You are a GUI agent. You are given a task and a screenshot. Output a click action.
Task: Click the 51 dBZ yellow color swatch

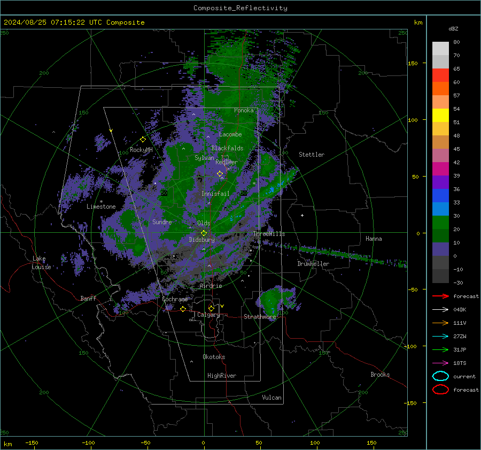(x=440, y=115)
